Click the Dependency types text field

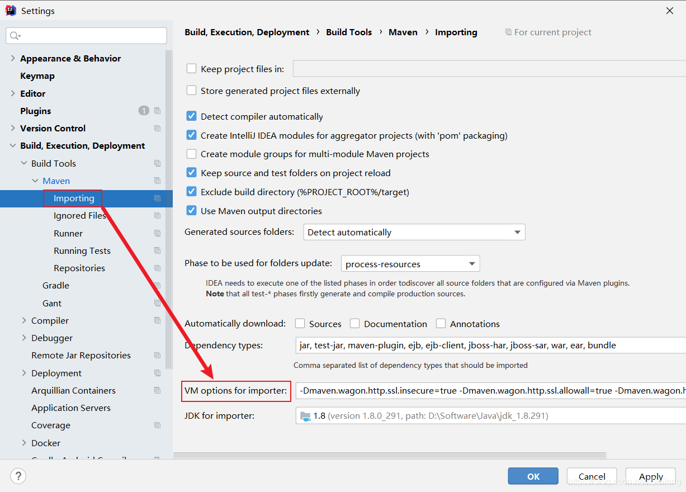[491, 345]
